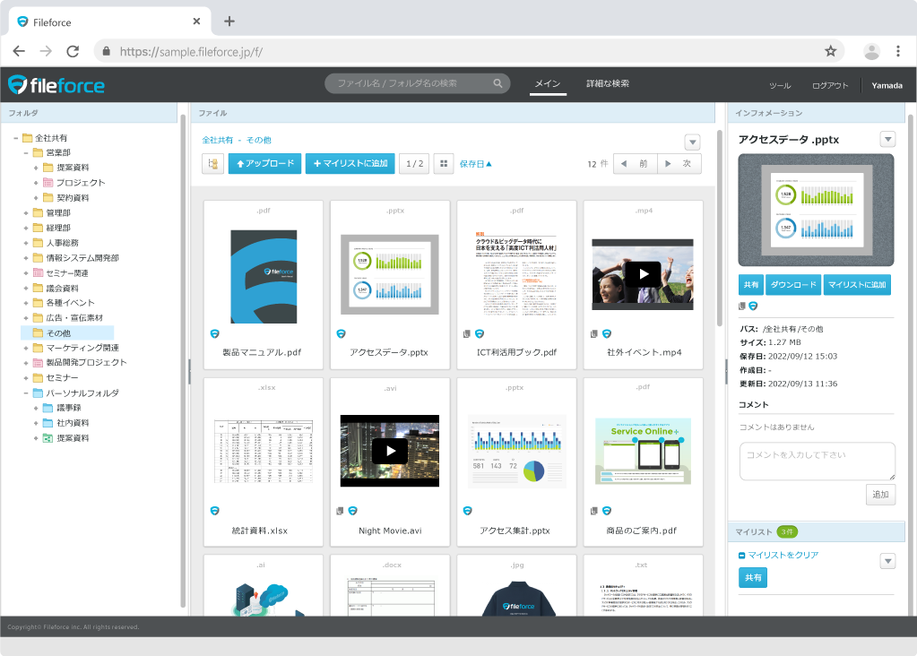
Task: Click the comment input text box
Action: point(816,461)
